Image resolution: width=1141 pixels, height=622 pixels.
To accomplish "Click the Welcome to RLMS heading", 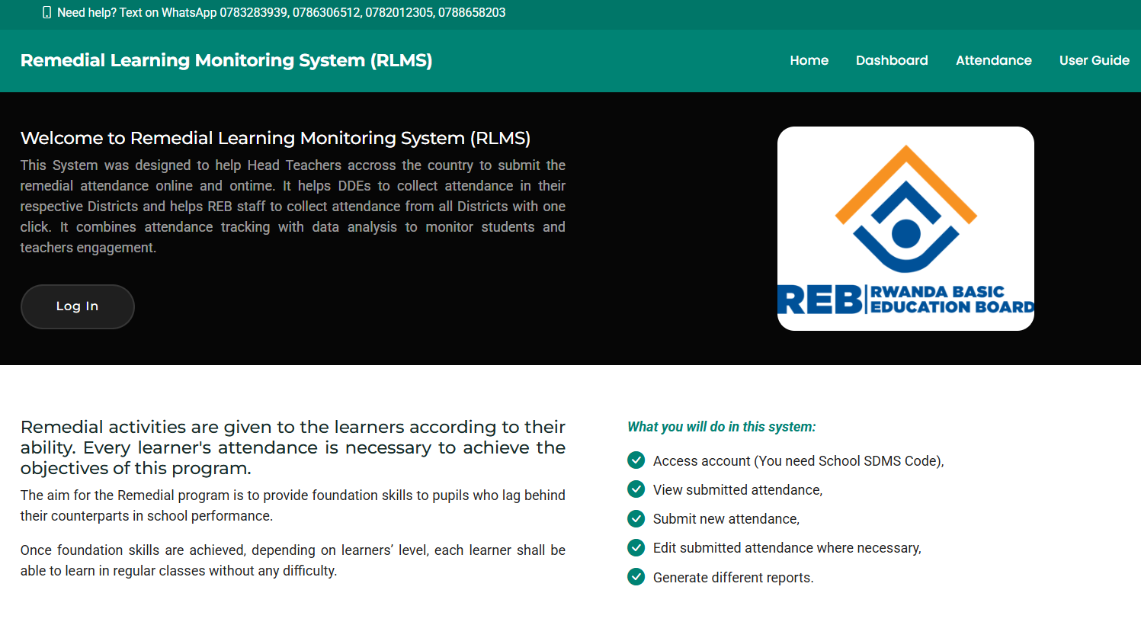I will [275, 138].
